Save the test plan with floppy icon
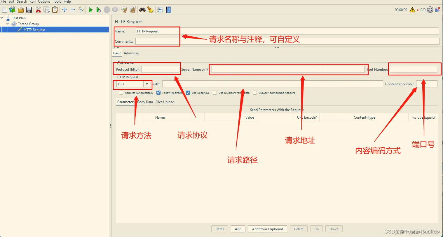The width and height of the screenshot is (443, 237). [29, 10]
